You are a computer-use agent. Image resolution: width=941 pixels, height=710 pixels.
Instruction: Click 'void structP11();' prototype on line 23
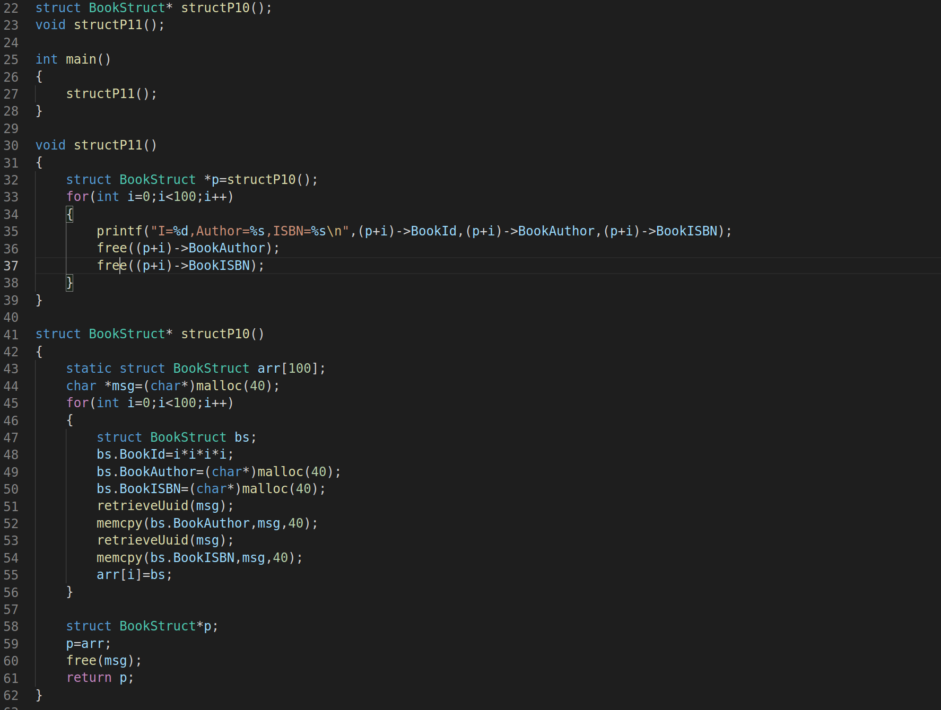coord(100,25)
